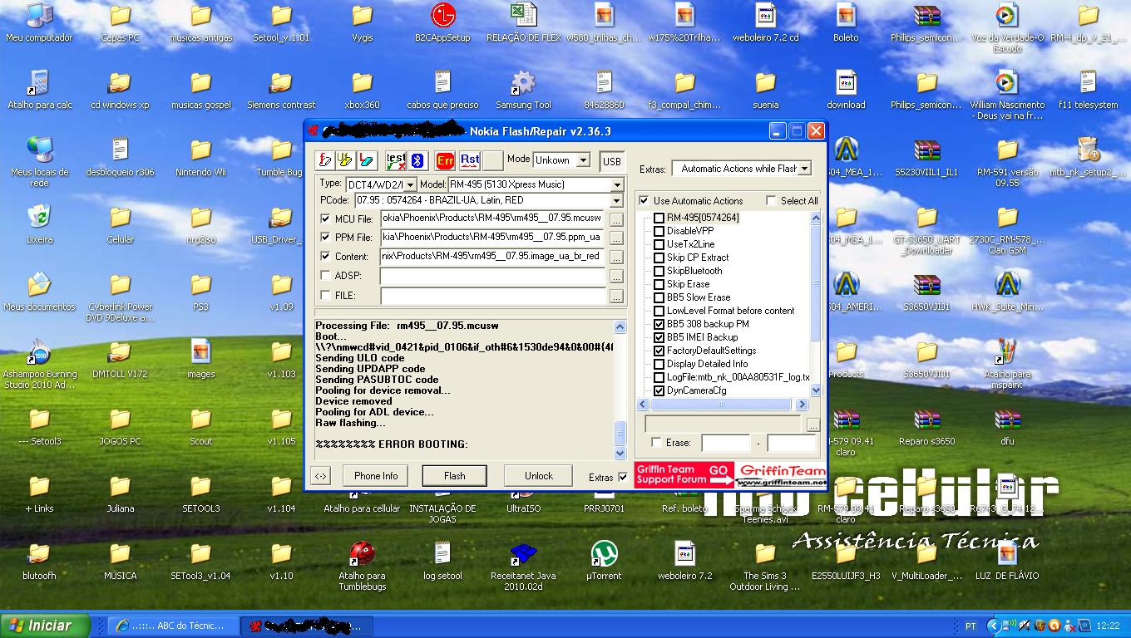Click the FILE path input field
The image size is (1131, 638).
point(493,296)
